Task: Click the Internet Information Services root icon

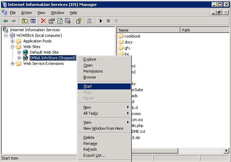Action: [x=6, y=30]
